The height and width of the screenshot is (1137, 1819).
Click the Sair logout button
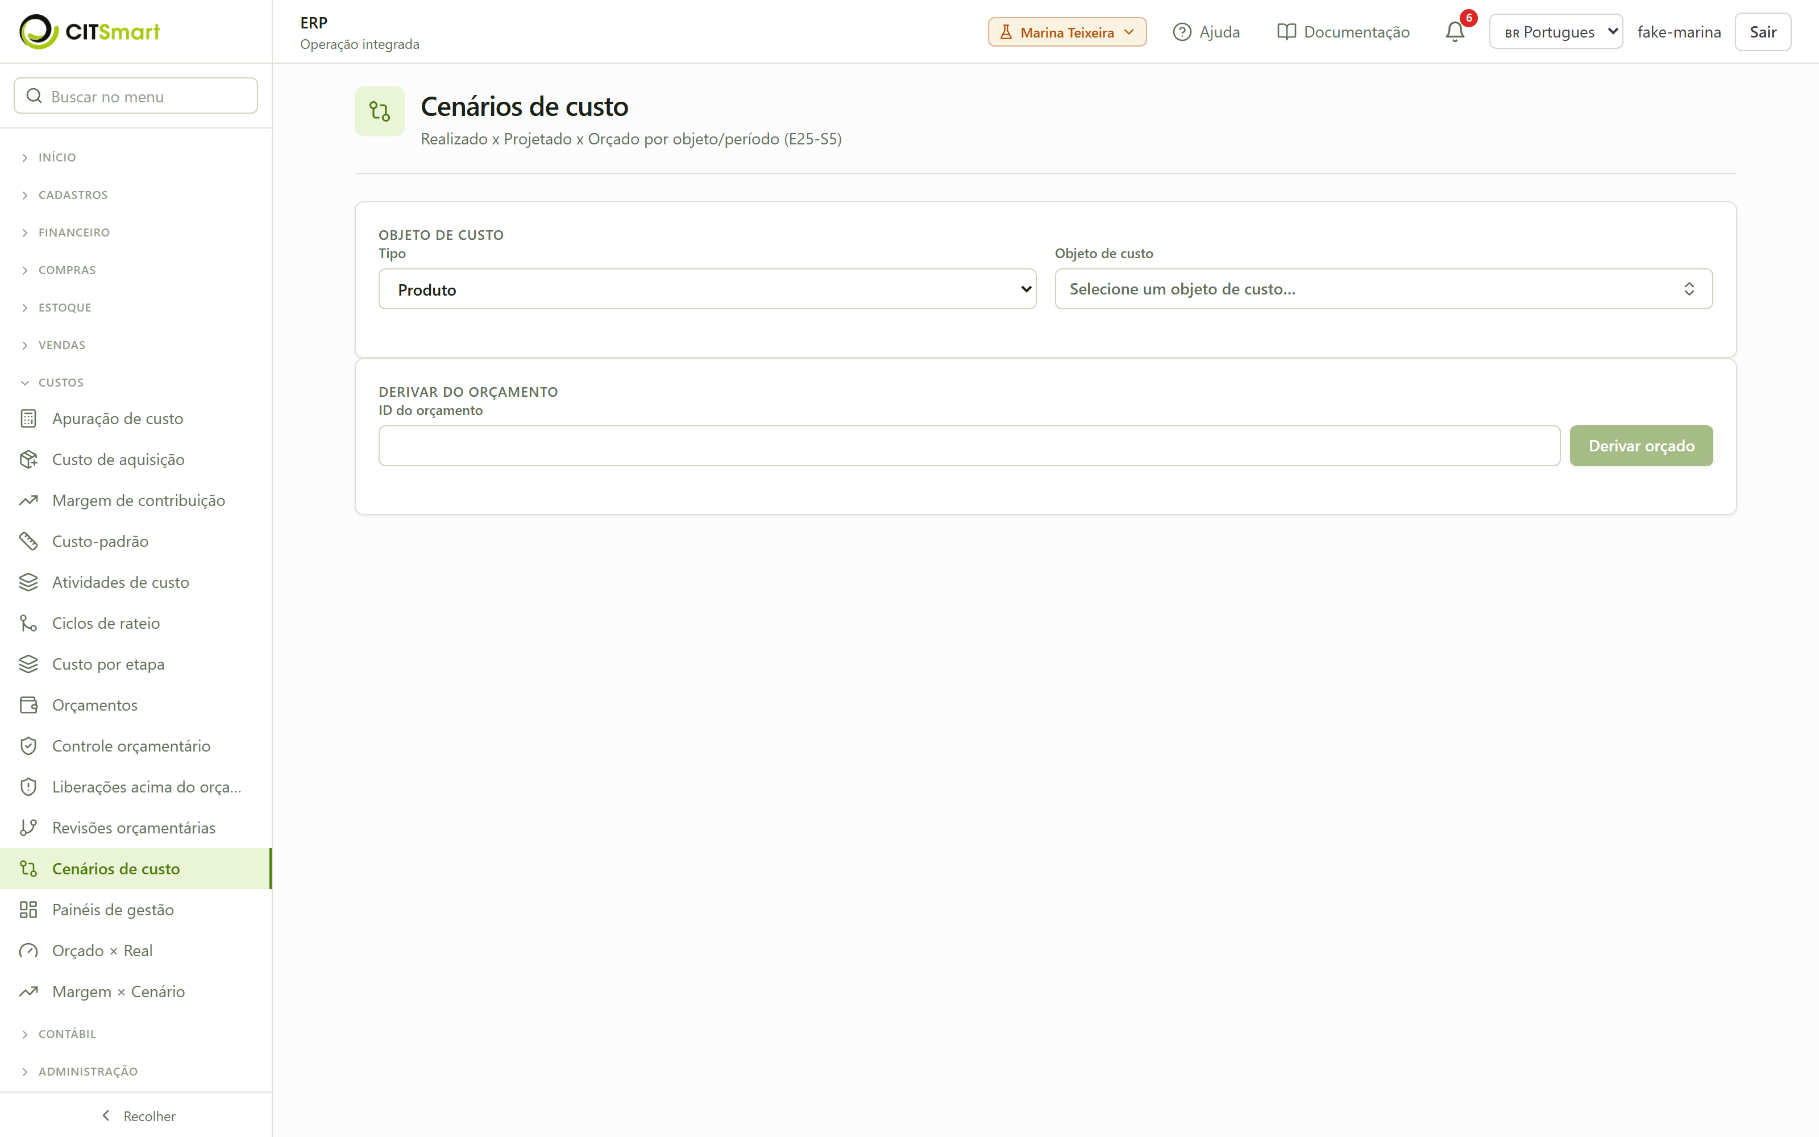1763,32
